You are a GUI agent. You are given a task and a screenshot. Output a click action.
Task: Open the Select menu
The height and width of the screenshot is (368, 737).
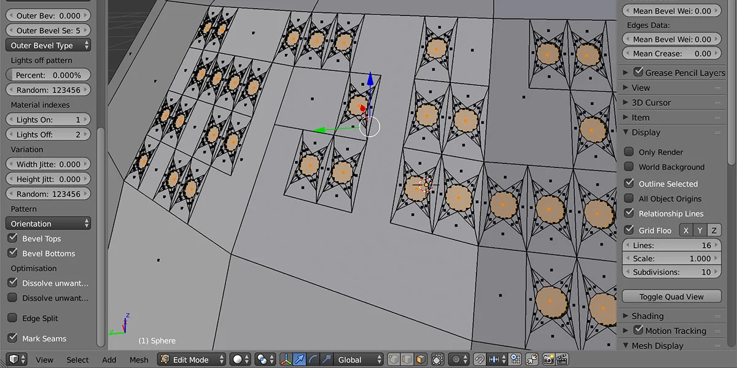tap(77, 359)
